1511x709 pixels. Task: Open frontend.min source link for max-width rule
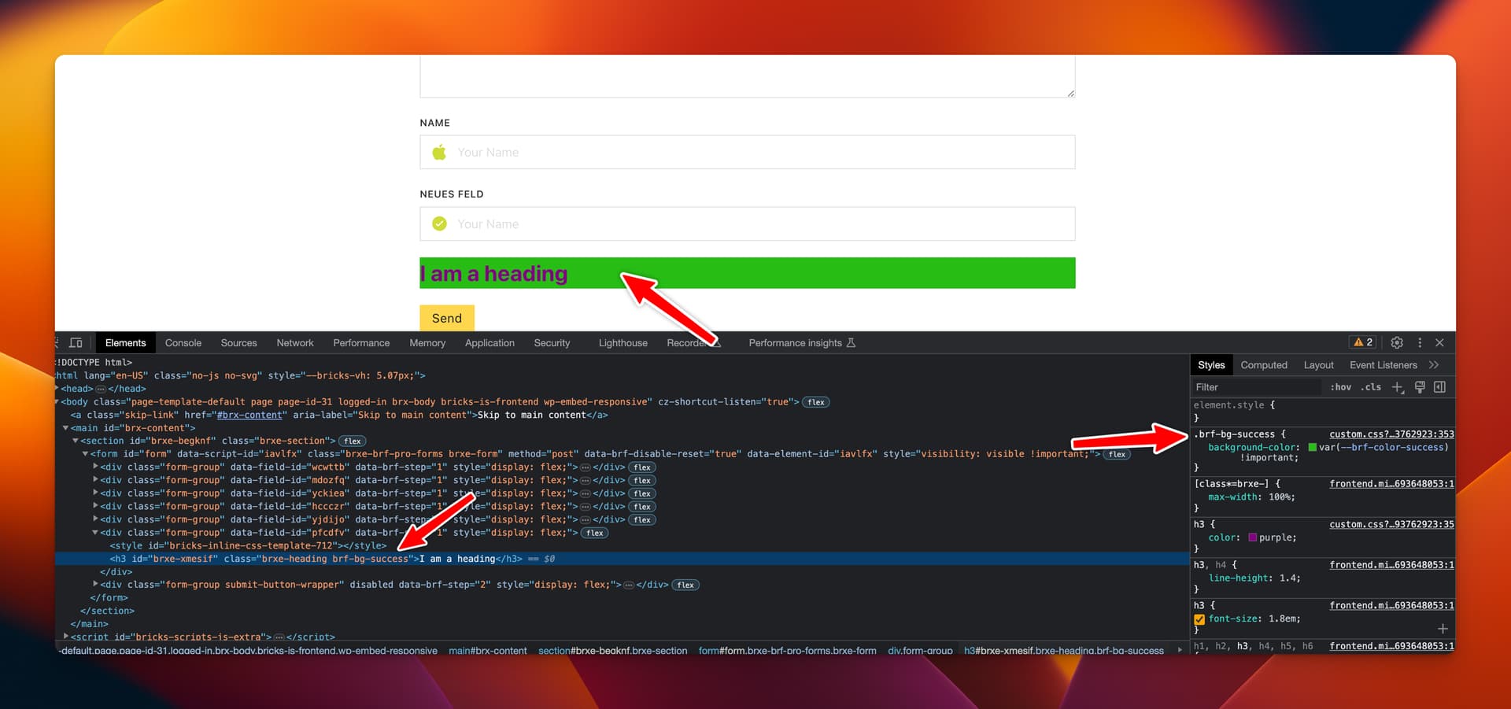coord(1391,484)
